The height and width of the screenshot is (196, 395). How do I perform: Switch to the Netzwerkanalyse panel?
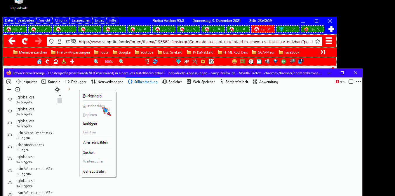(x=107, y=82)
